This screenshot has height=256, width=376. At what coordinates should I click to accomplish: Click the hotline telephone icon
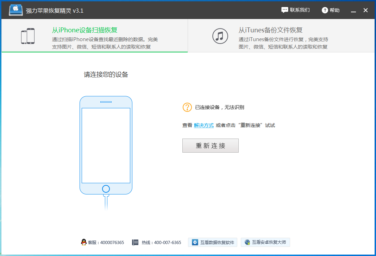pos(135,242)
